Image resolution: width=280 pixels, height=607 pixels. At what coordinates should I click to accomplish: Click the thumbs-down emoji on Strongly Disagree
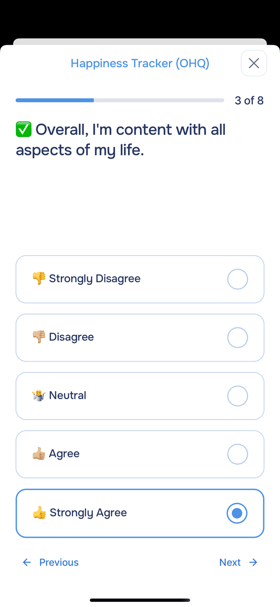[38, 279]
